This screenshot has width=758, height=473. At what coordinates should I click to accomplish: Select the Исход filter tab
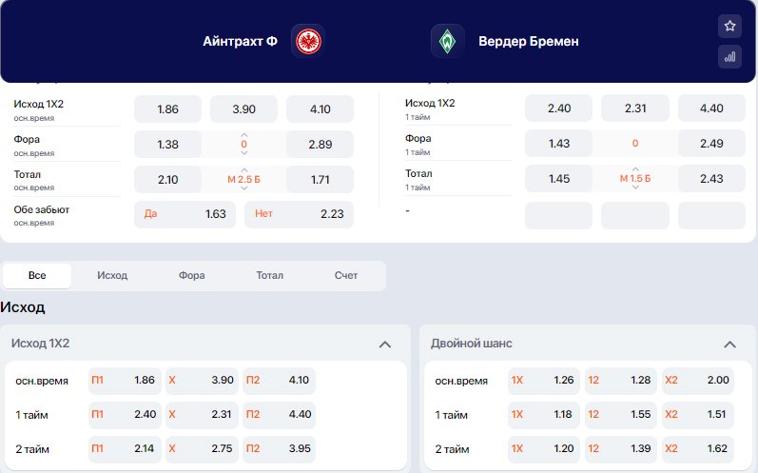112,276
